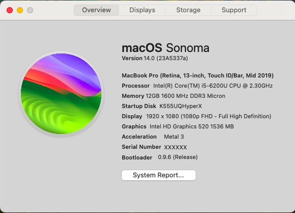295x213 pixels.
Task: Click the greyed-out zoom window button
Action: click(30, 10)
